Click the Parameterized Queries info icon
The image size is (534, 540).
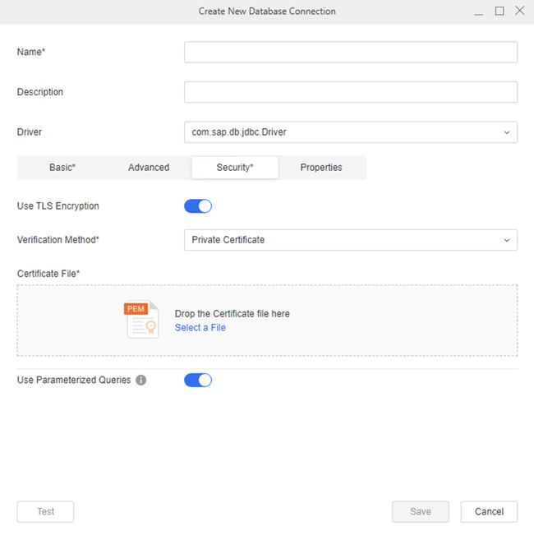(x=141, y=381)
